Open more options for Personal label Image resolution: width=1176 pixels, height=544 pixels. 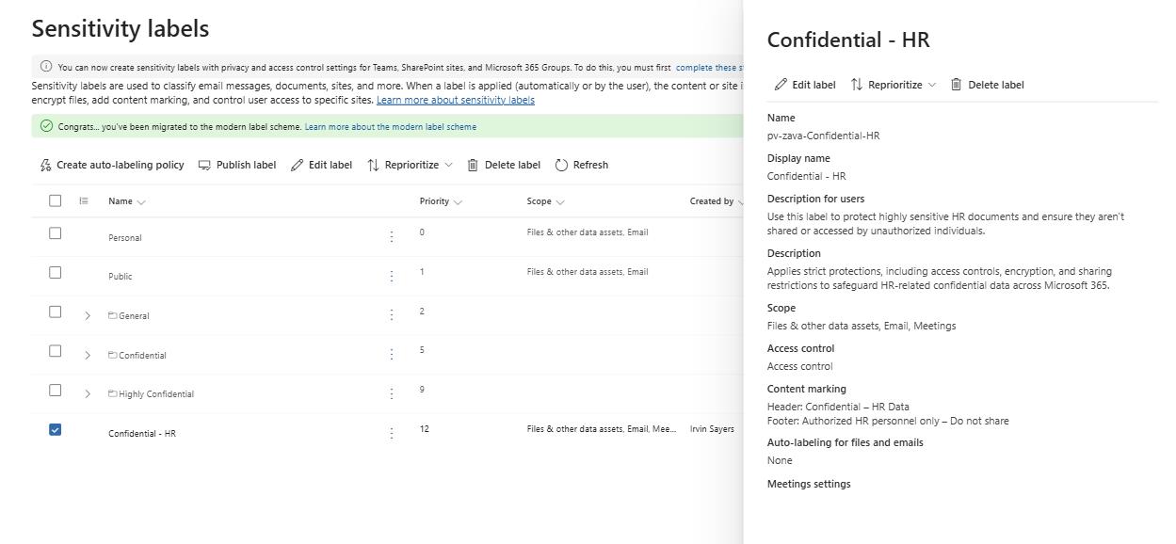[392, 237]
